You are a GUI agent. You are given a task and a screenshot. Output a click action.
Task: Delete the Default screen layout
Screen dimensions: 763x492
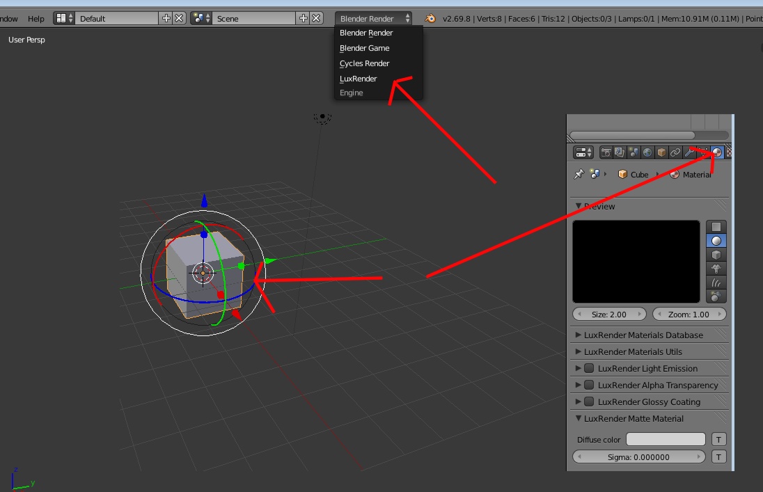coord(179,19)
